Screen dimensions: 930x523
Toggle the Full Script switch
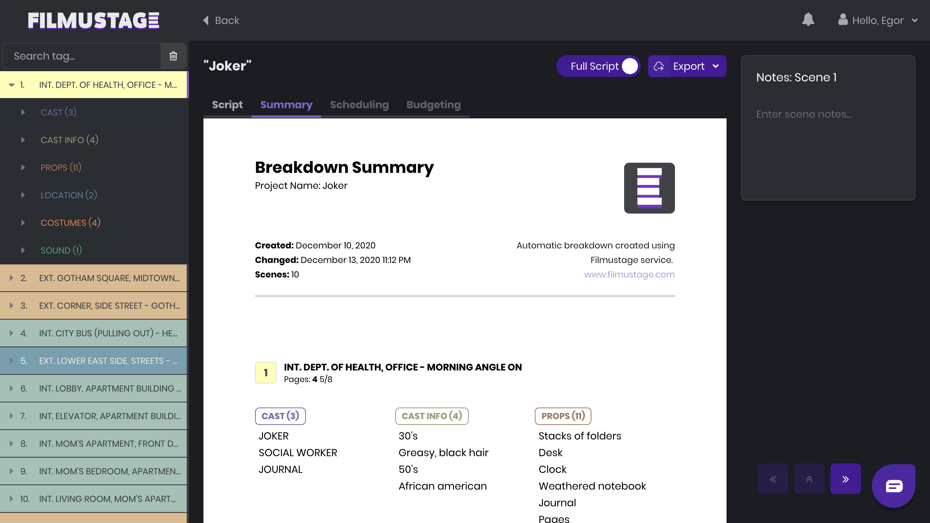pos(630,66)
